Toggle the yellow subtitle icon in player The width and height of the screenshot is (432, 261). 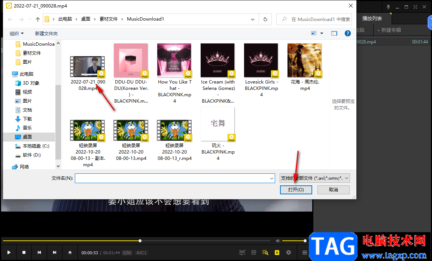click(277, 252)
